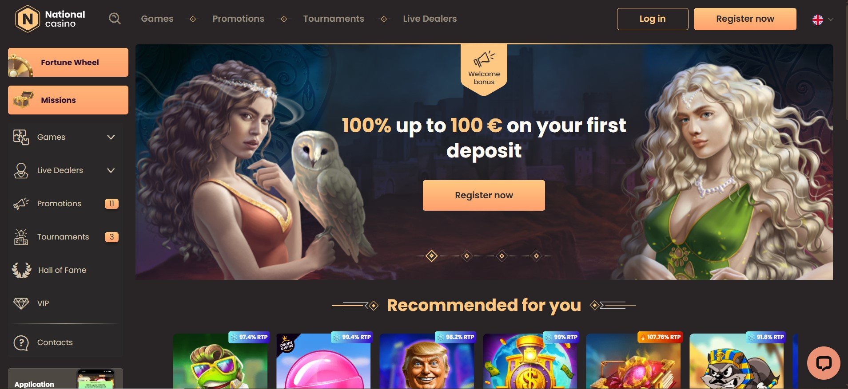The width and height of the screenshot is (848, 389).
Task: Open the Promotions top menu item
Action: click(238, 19)
